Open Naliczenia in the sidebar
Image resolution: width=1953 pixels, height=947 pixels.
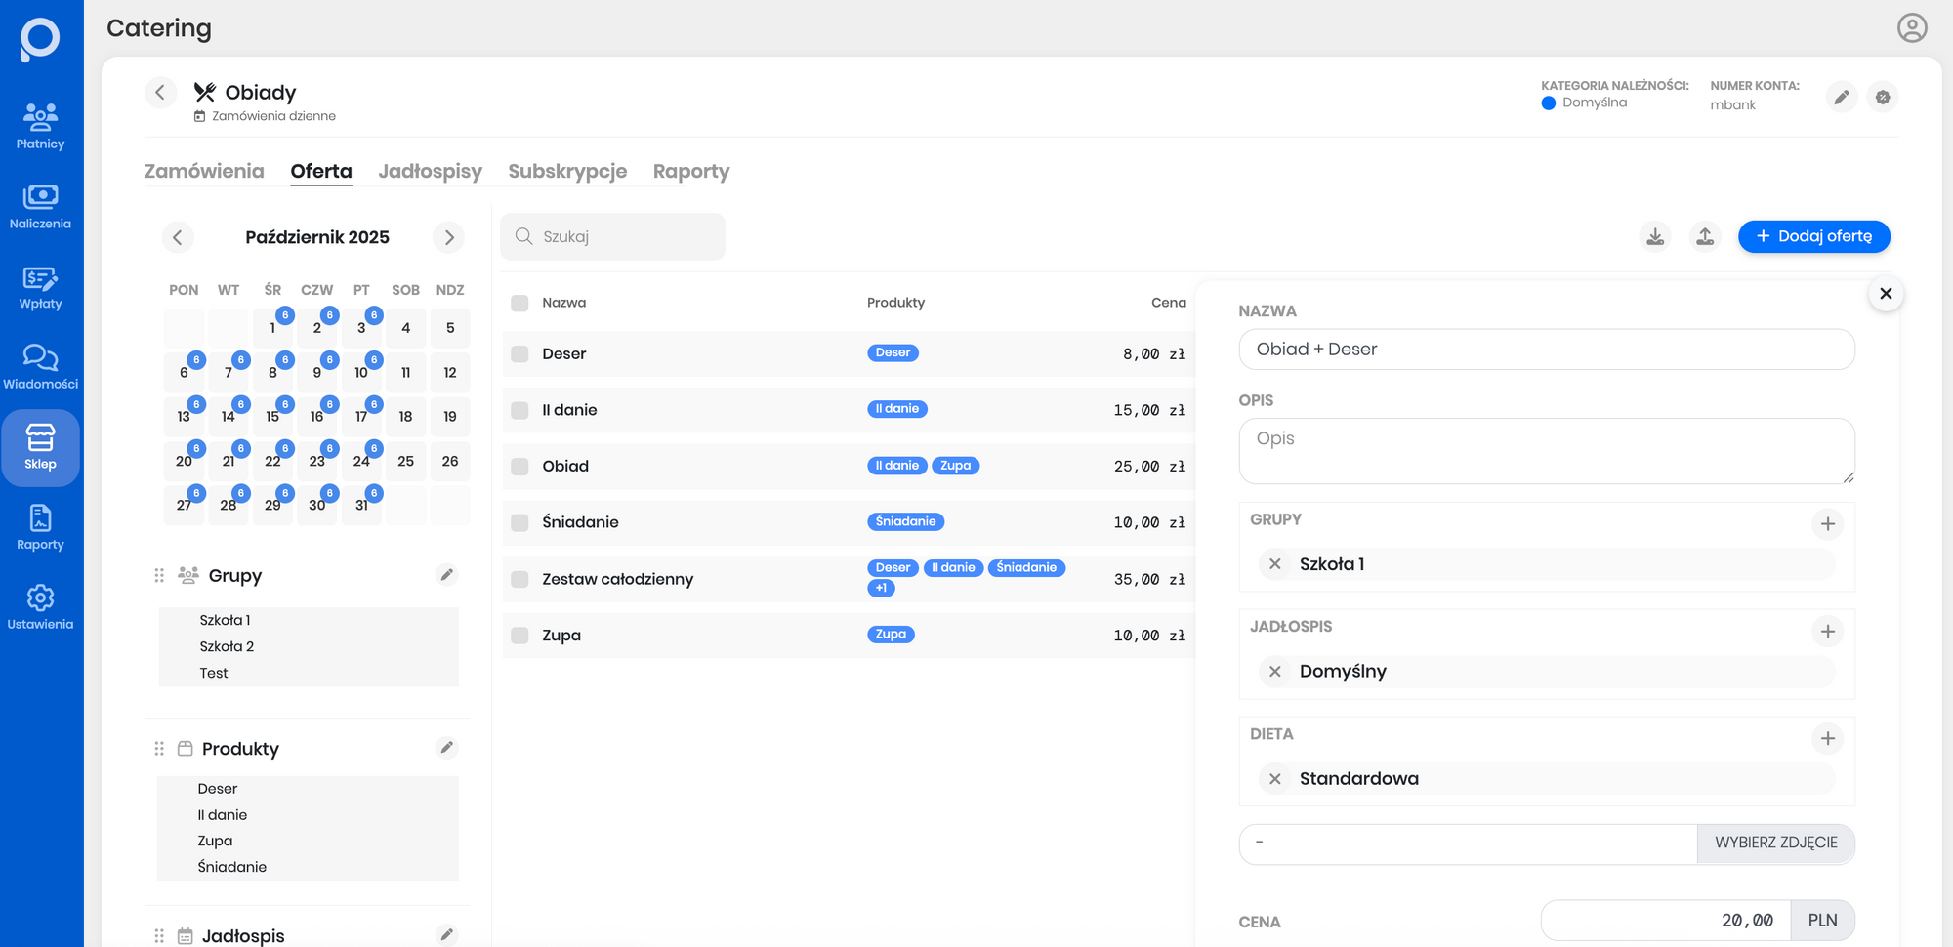[x=40, y=207]
